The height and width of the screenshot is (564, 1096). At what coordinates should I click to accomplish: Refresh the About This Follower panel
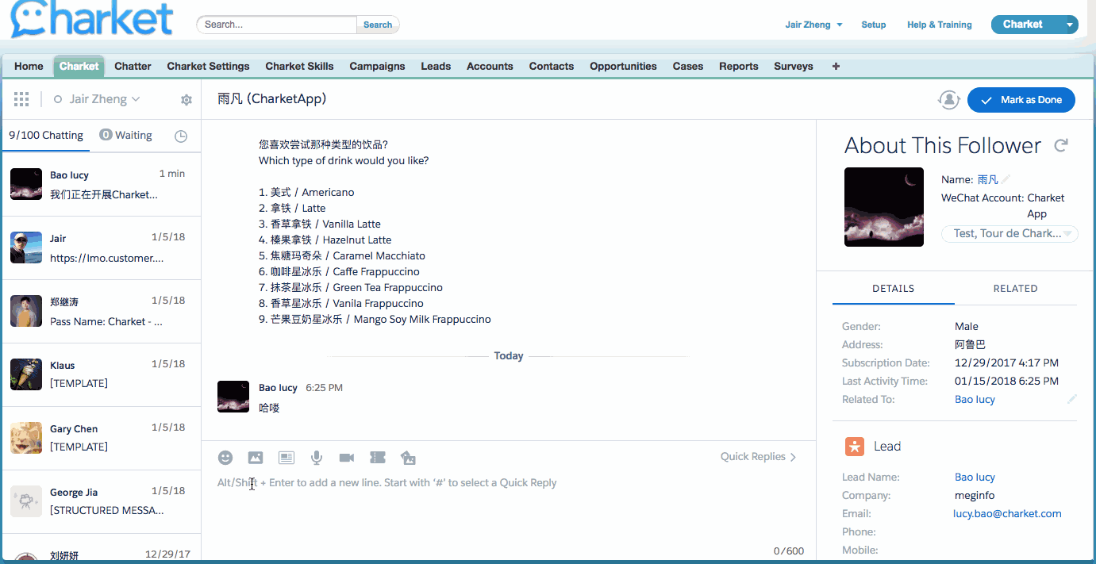(x=1061, y=145)
